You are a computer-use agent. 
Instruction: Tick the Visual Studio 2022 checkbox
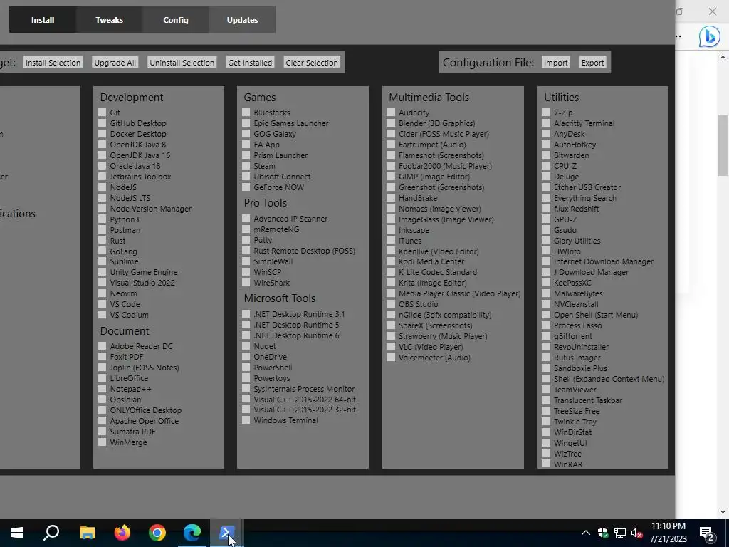coord(103,282)
